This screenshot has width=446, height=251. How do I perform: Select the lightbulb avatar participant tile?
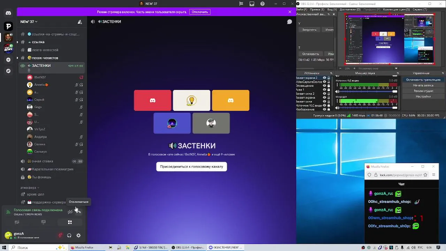click(x=192, y=100)
